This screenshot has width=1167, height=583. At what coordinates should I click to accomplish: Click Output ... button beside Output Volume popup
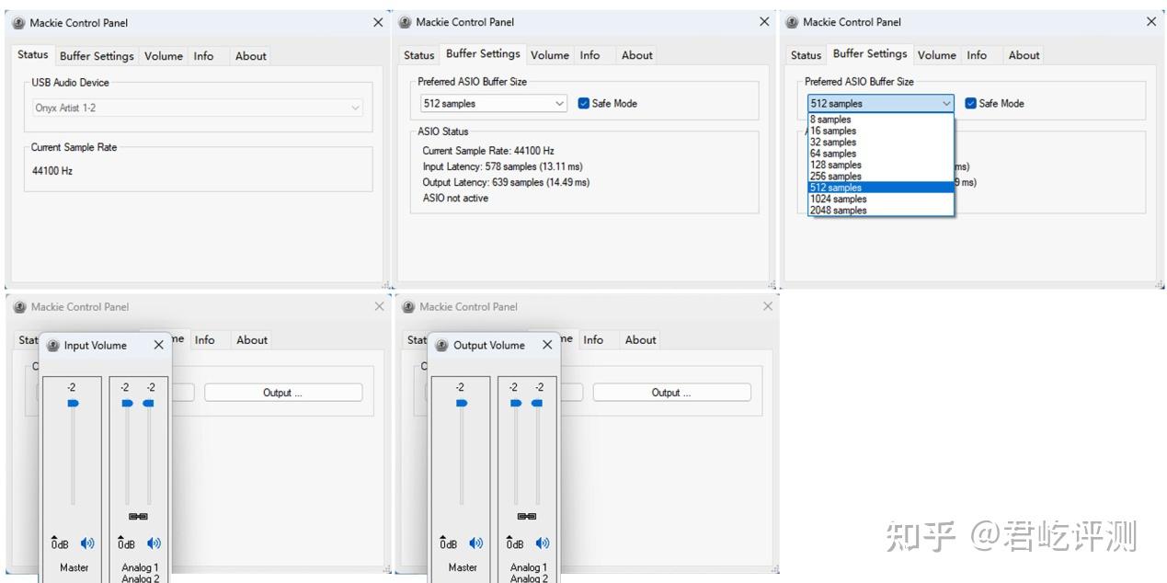(x=672, y=393)
